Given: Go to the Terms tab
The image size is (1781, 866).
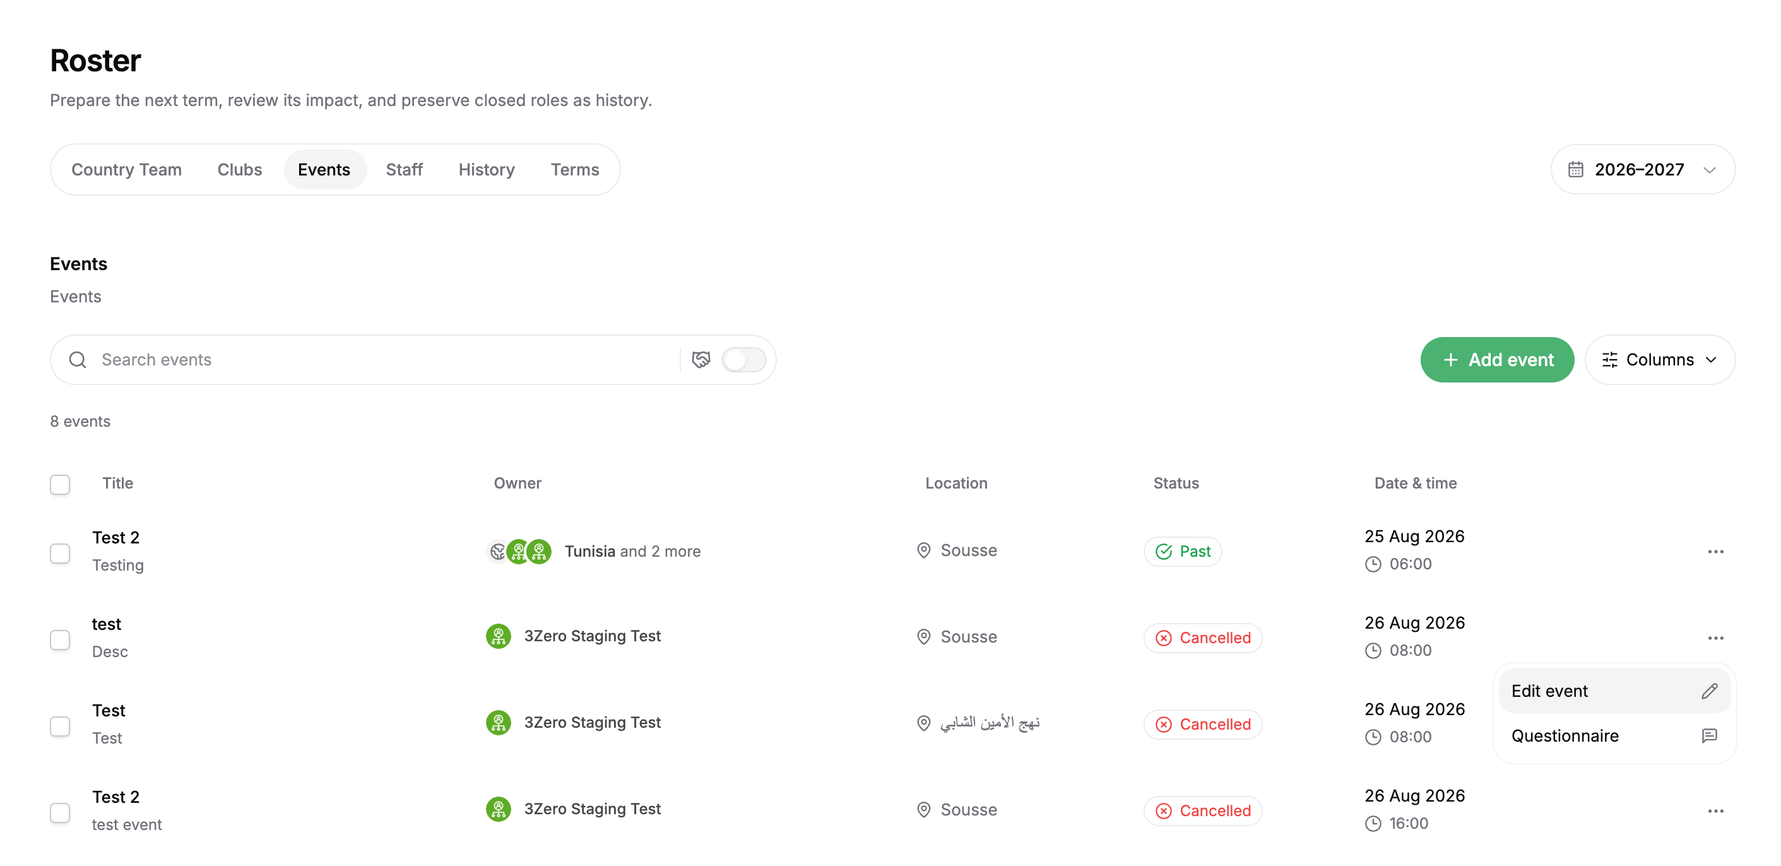Looking at the screenshot, I should 574,169.
